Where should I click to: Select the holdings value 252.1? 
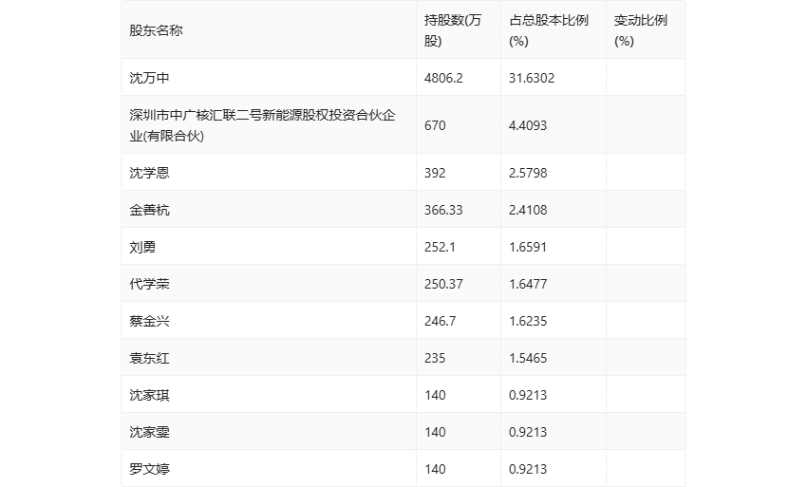pos(440,247)
